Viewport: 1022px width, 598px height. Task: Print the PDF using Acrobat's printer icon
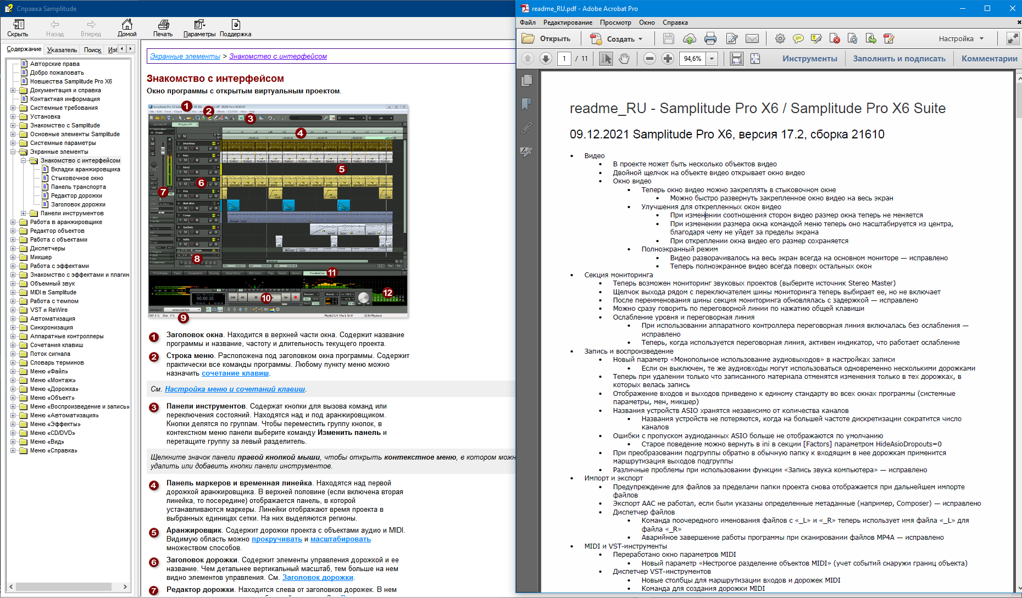click(710, 38)
